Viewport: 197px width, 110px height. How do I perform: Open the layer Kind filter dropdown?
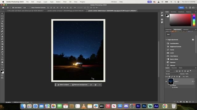tap(170, 71)
